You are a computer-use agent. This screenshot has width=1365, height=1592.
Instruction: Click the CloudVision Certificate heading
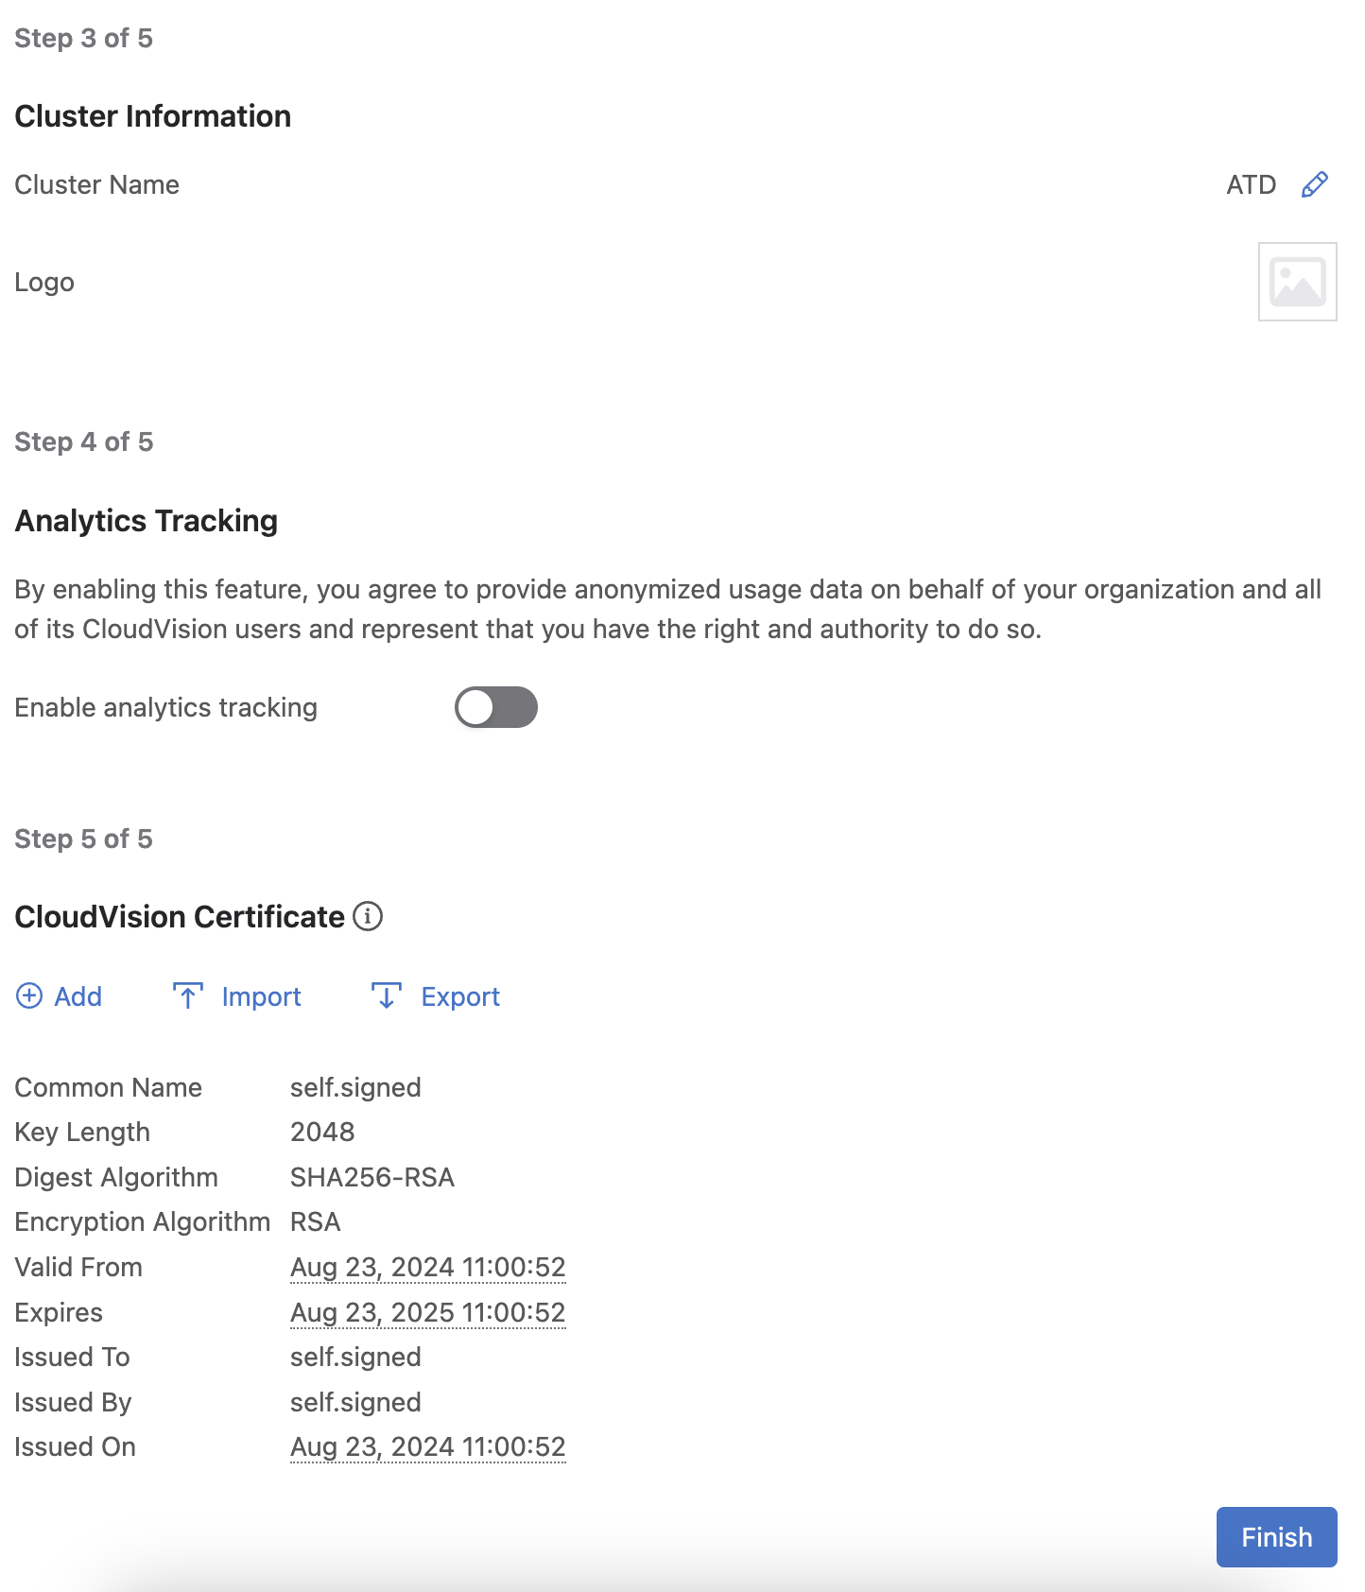click(x=180, y=916)
